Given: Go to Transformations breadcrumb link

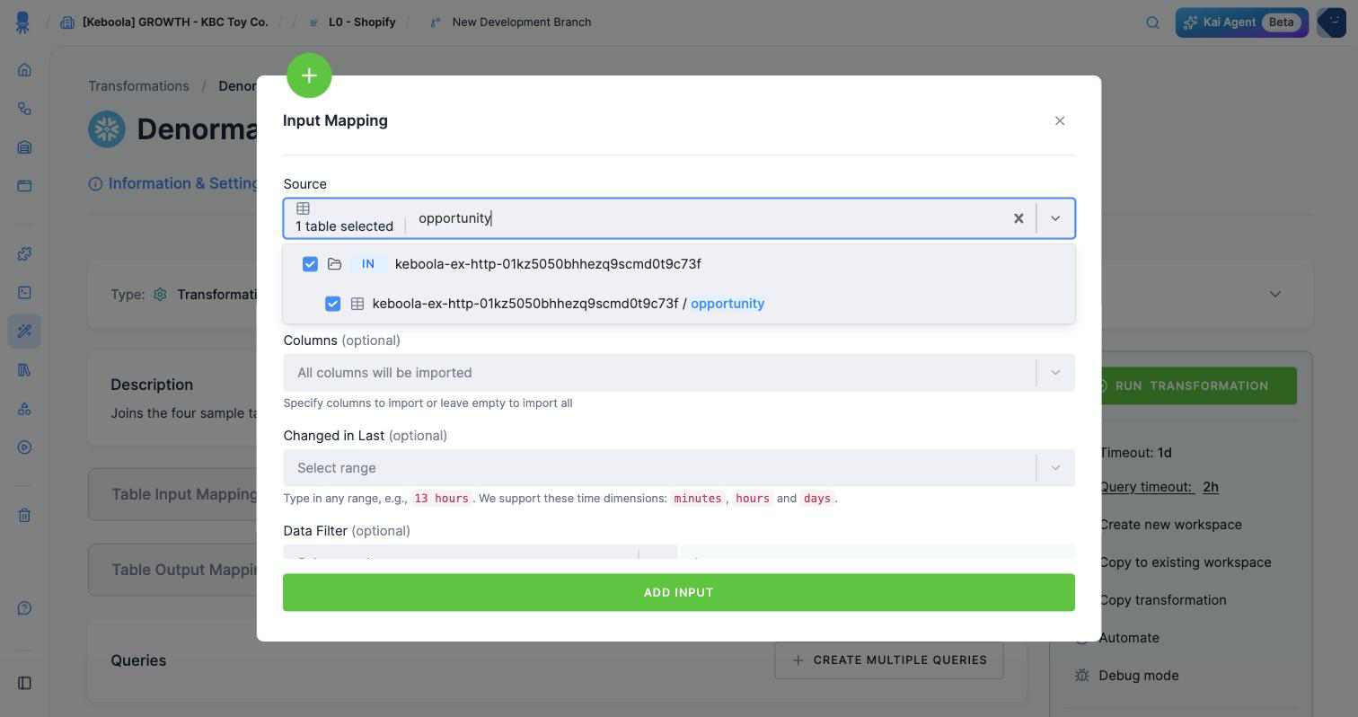Looking at the screenshot, I should [138, 86].
